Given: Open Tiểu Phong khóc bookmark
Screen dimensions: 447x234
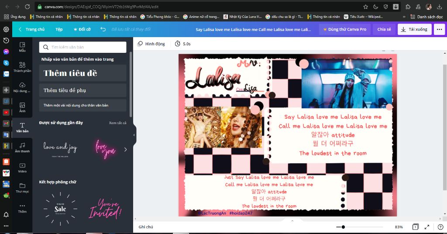Looking at the screenshot, I should tap(160, 17).
